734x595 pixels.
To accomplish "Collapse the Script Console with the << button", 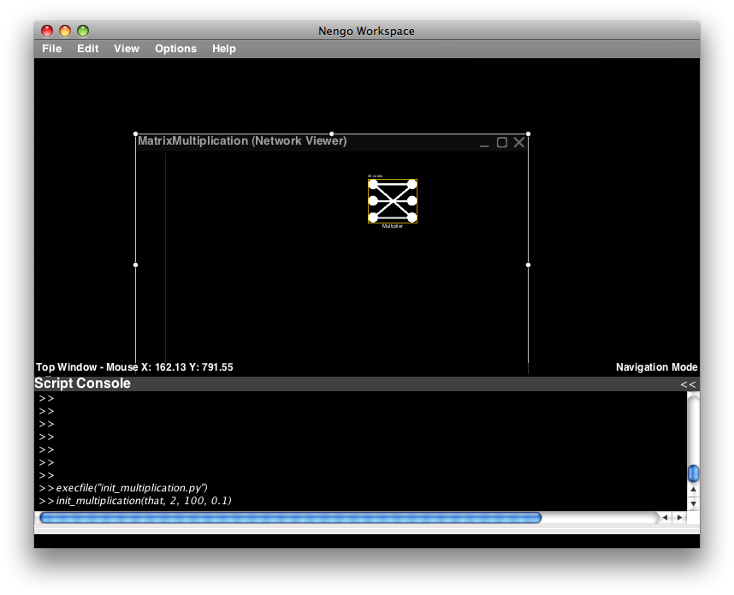I will (688, 384).
